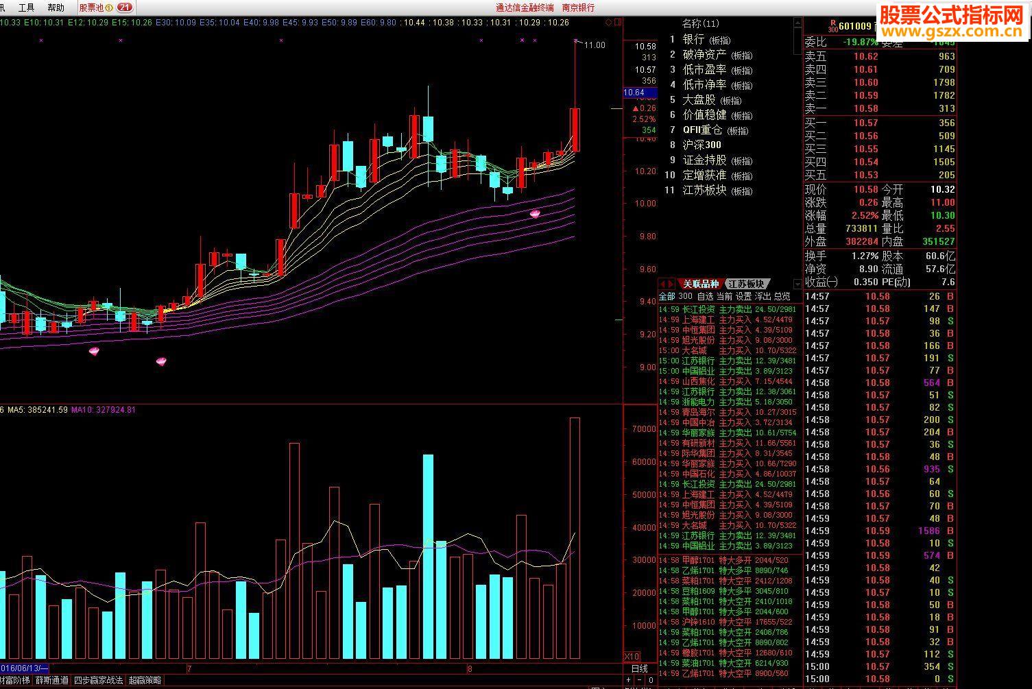Click the - zoom button below 日线
This screenshot has height=689, width=1032.
tap(640, 680)
